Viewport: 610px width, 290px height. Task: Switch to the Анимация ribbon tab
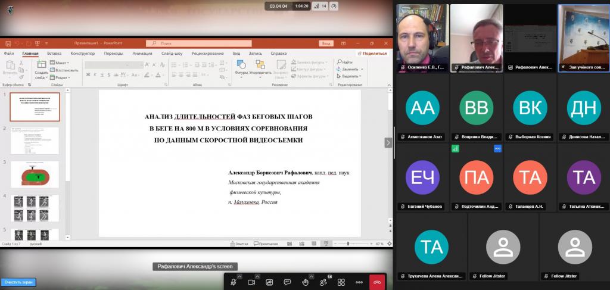pos(142,53)
